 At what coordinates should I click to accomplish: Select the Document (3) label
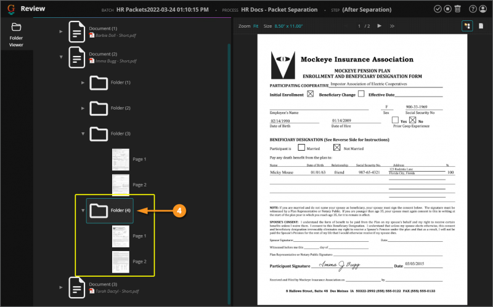click(103, 284)
